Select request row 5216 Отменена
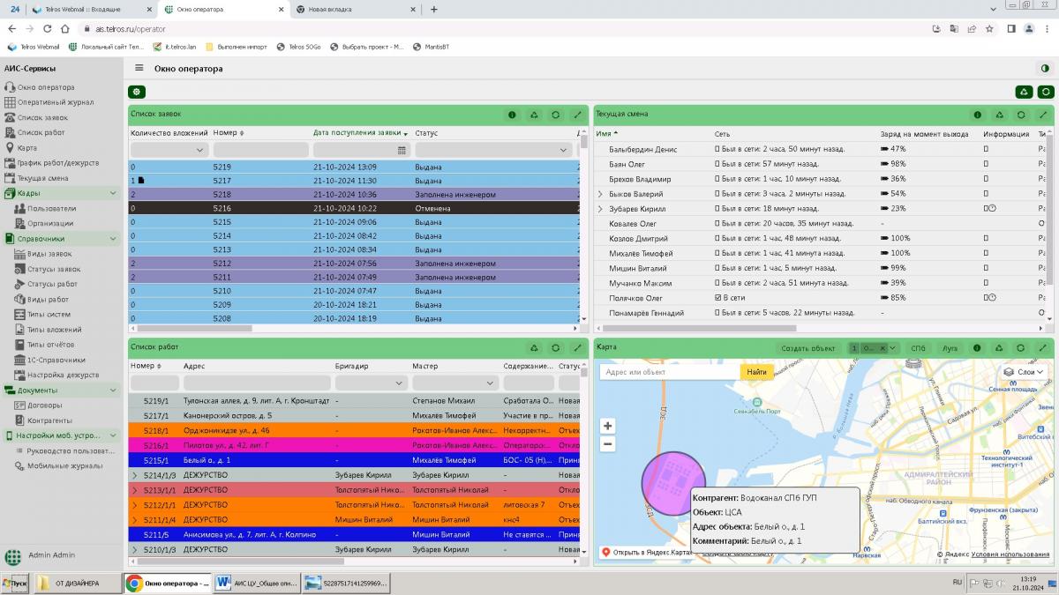The height and width of the screenshot is (595, 1059). 353,208
